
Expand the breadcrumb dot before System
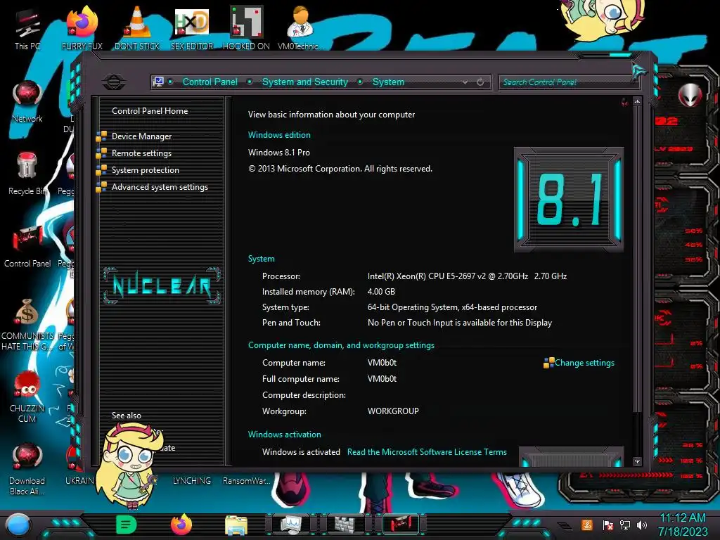point(361,82)
